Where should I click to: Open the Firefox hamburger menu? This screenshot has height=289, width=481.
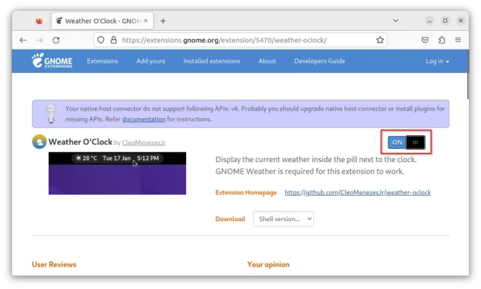pyautogui.click(x=458, y=40)
